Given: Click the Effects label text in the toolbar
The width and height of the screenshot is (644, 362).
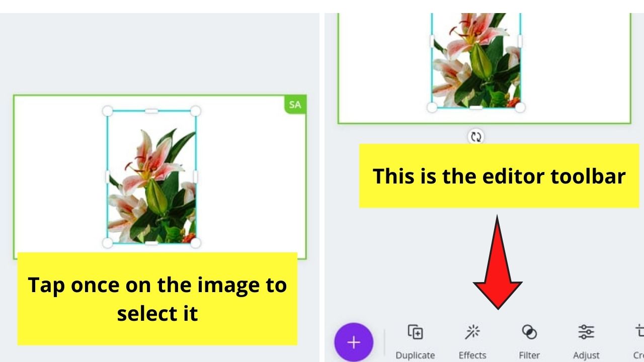Looking at the screenshot, I should pos(472,355).
